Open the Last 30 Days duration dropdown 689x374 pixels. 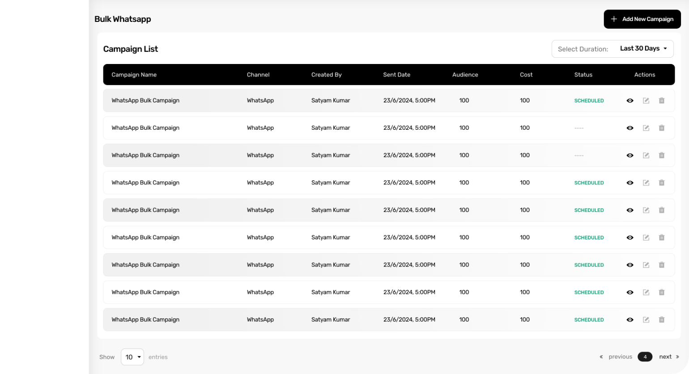tap(643, 49)
